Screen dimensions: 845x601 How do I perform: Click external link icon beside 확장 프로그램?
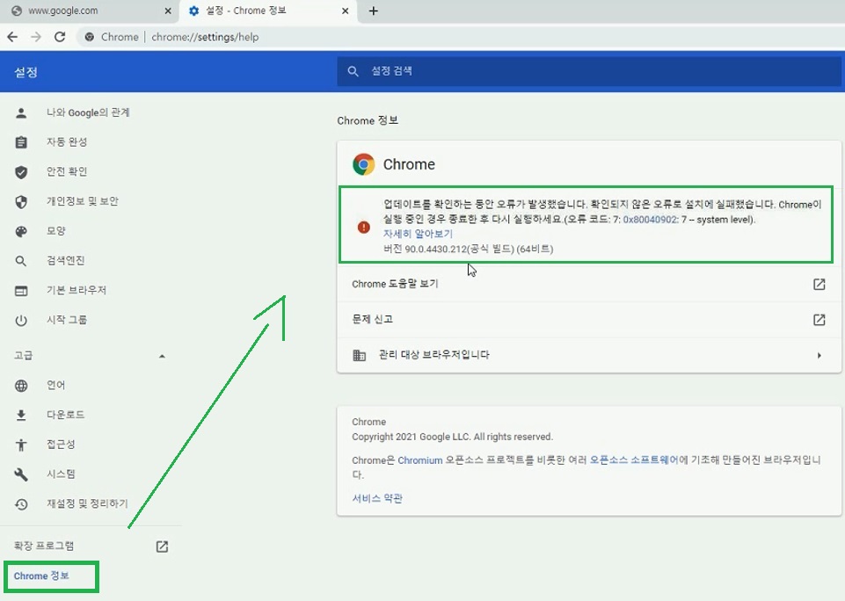coord(162,547)
